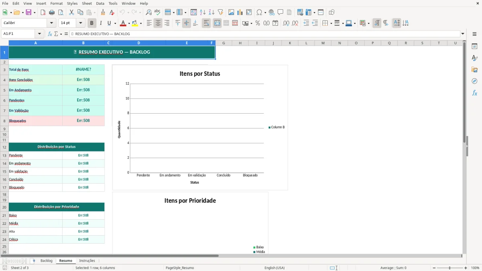Click the 100% zoom level
The height and width of the screenshot is (271, 482).
point(475,268)
